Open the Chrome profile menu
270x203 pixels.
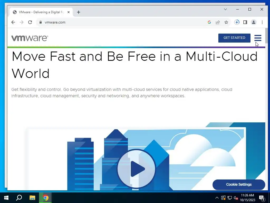254,22
